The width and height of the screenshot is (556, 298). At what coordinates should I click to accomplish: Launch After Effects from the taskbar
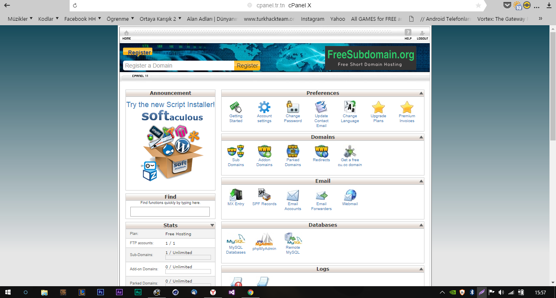point(119,292)
